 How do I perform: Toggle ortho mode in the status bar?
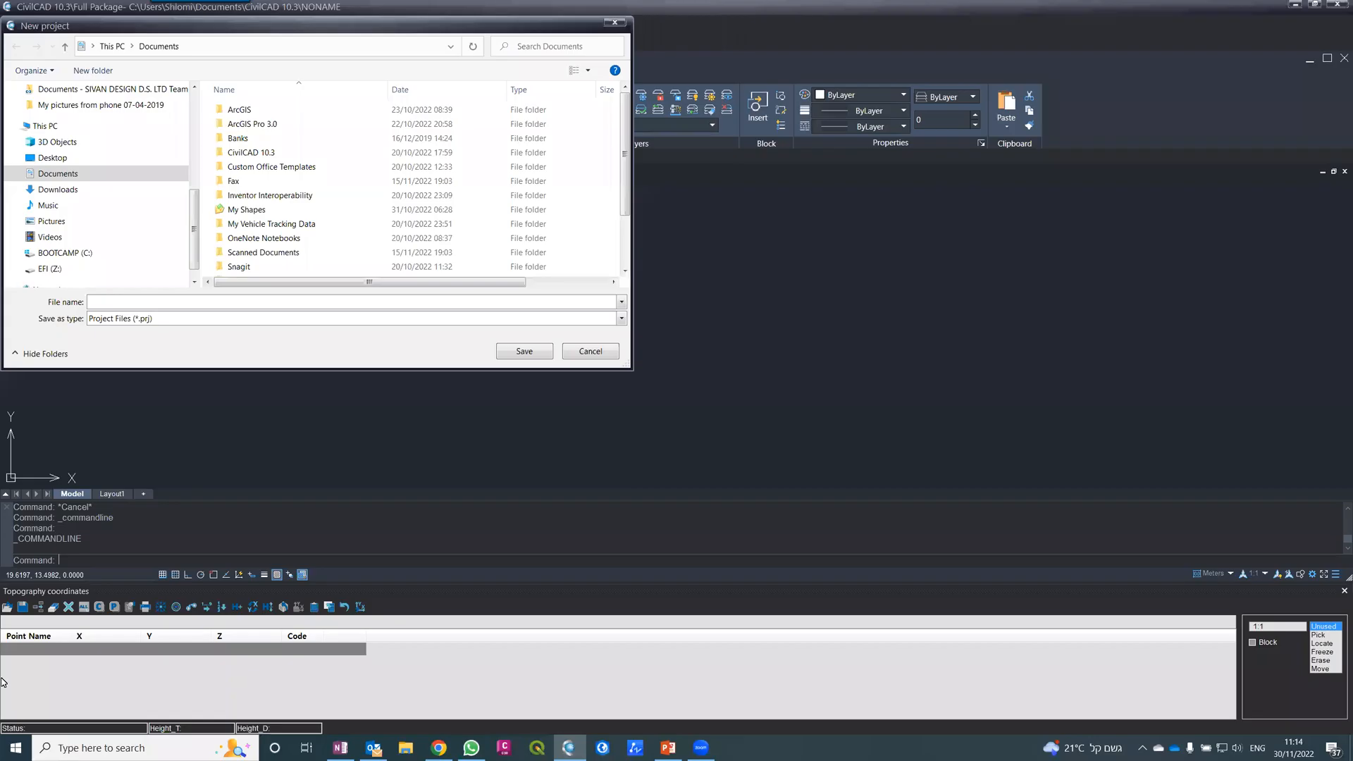[x=187, y=574]
